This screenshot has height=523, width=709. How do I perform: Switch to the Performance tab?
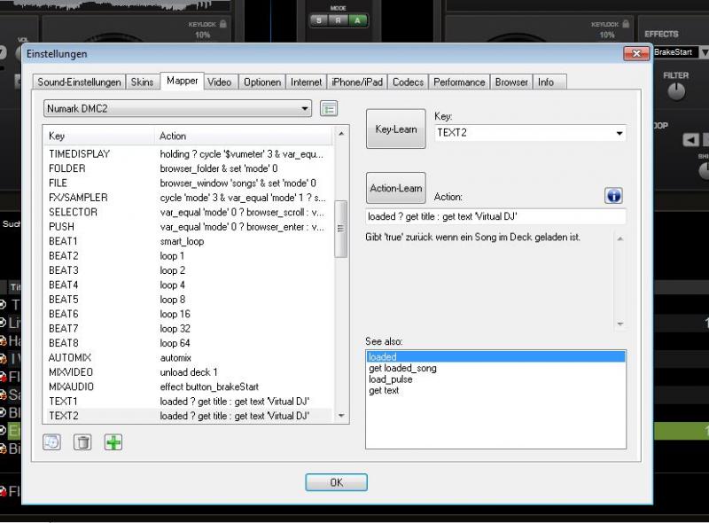(459, 82)
